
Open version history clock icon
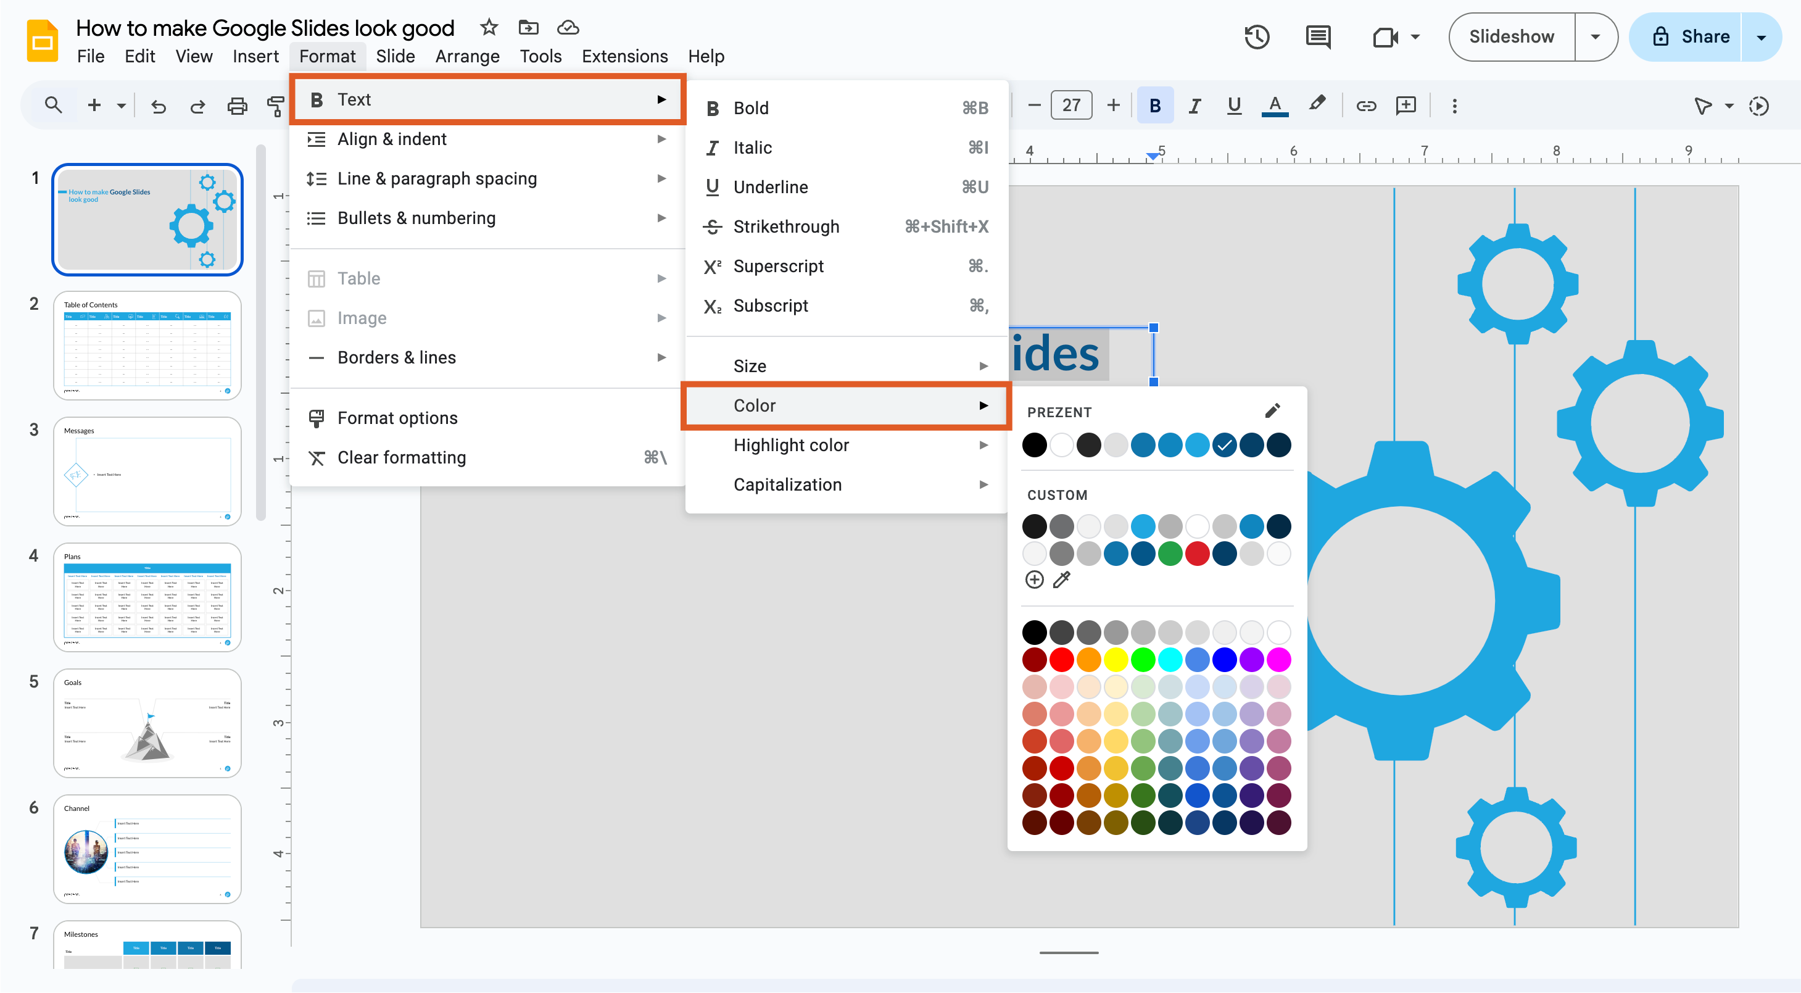click(x=1256, y=36)
